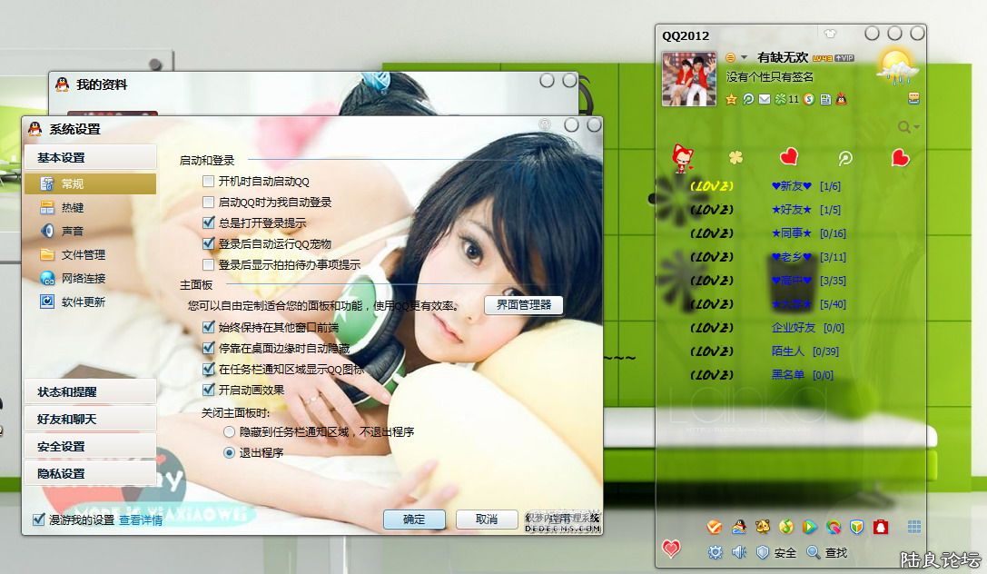Expand the search options dropdown arrow
Screen dimensions: 987x574
[916, 127]
